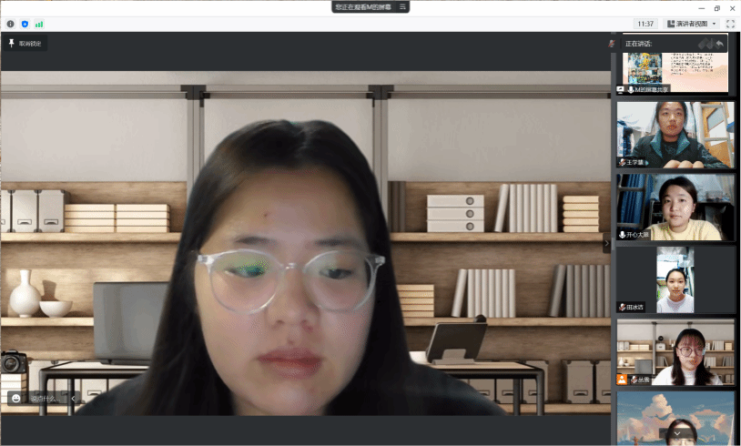The image size is (741, 446).
Task: Click the muted mic icon beside 正在讲话
Action: [x=613, y=44]
